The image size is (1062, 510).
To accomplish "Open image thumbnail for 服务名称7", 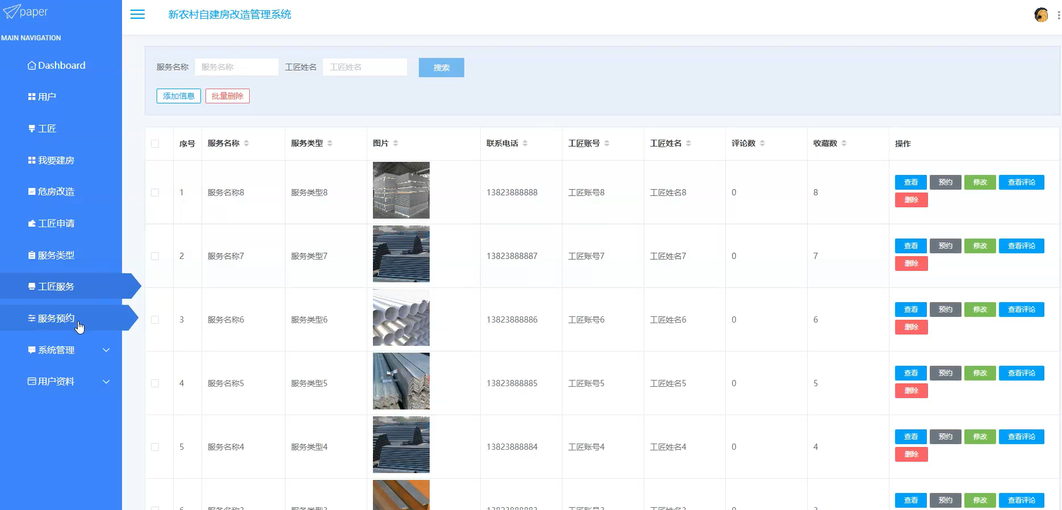I will [401, 254].
